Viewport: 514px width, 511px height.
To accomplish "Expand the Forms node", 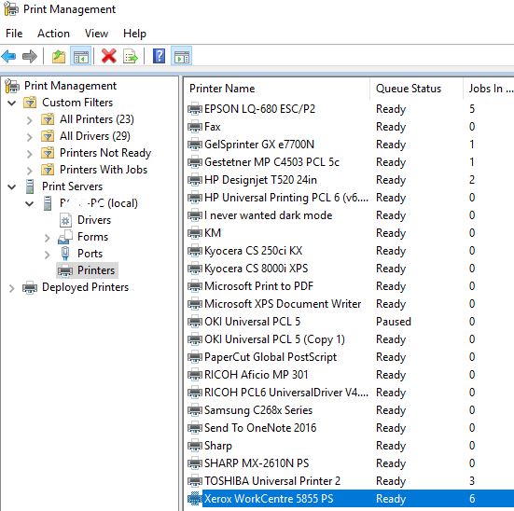I will [48, 238].
